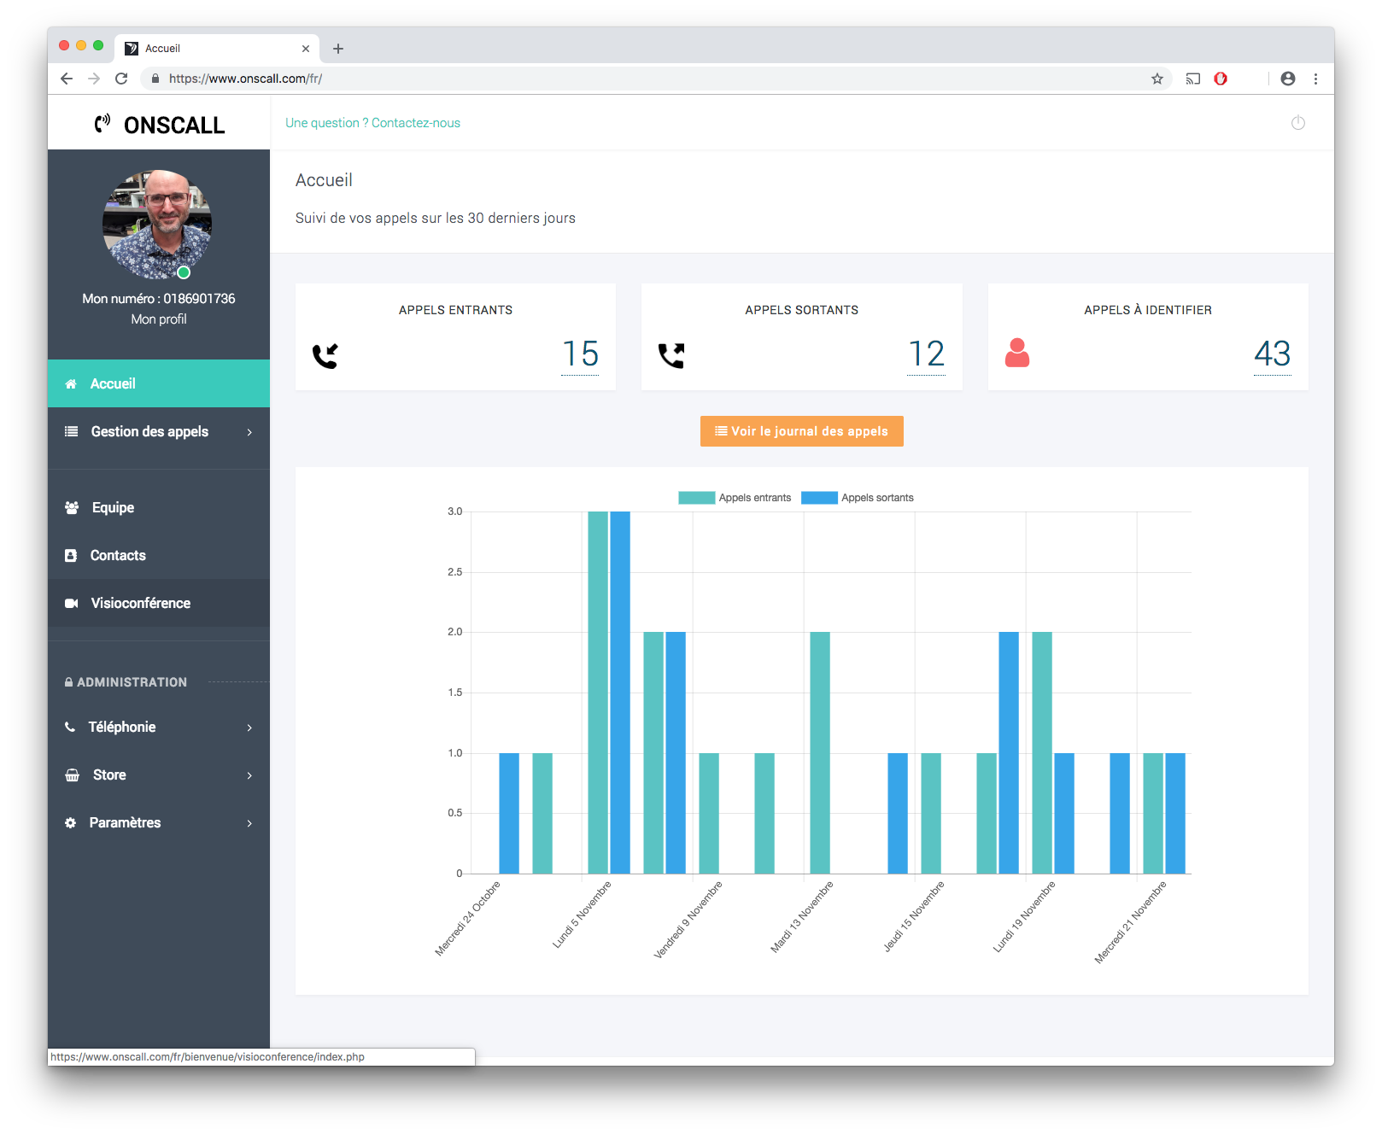Go forward in browser history
This screenshot has height=1134, width=1382.
94,79
